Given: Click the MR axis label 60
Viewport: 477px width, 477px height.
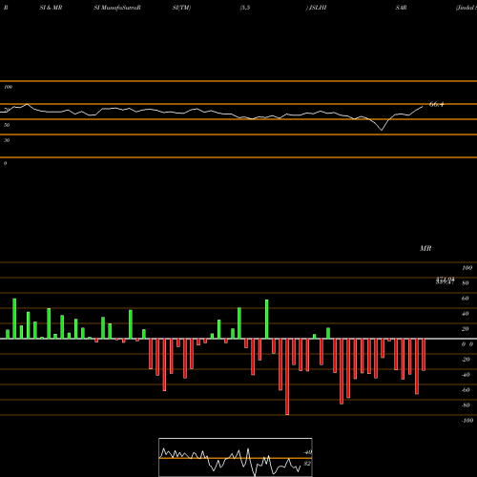Looking at the screenshot, I should point(466,299).
